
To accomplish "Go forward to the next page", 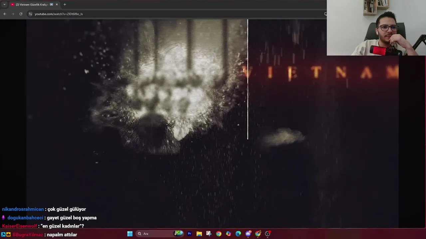I will pyautogui.click(x=13, y=14).
